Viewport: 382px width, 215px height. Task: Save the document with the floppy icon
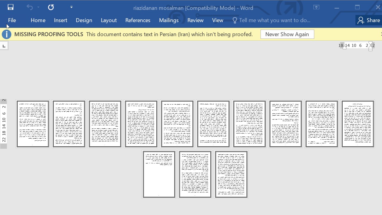(10, 7)
